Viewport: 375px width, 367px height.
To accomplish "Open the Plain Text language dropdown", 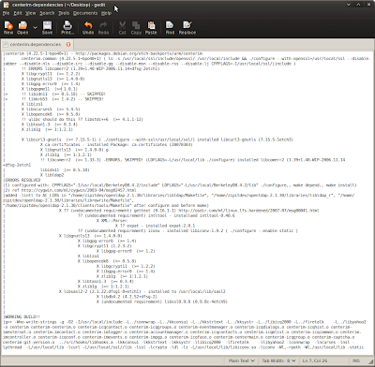I will [x=242, y=360].
